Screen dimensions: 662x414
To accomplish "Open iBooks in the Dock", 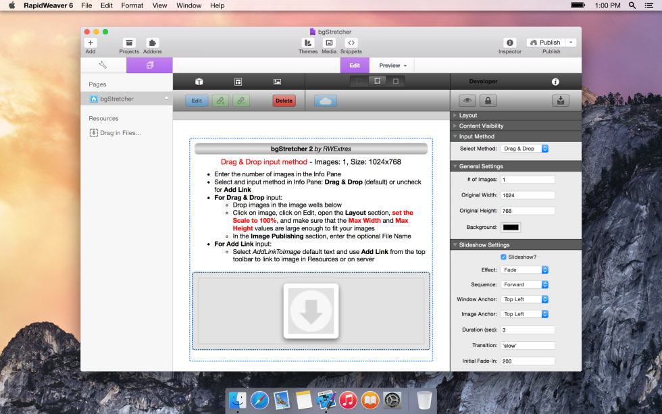I will click(x=370, y=400).
